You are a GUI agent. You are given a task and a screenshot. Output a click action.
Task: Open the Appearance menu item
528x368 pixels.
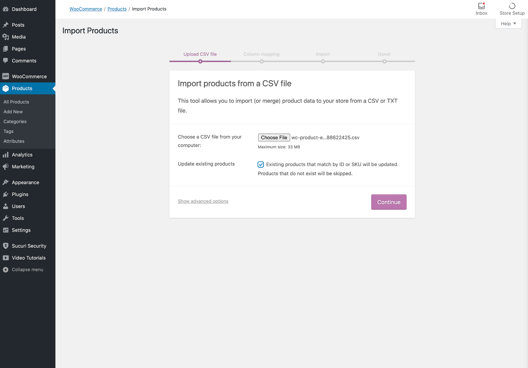(x=28, y=182)
